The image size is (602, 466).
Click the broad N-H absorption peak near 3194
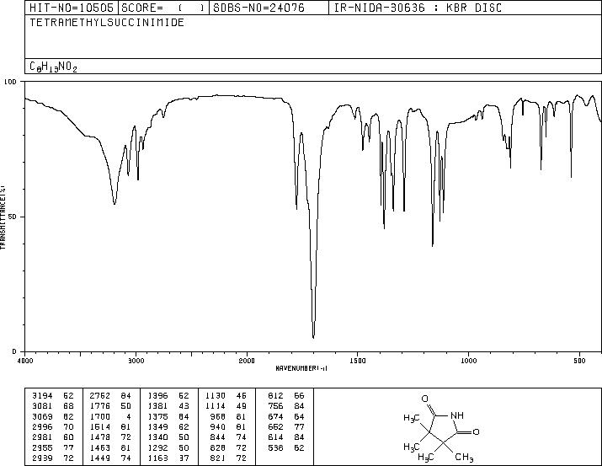(x=115, y=203)
